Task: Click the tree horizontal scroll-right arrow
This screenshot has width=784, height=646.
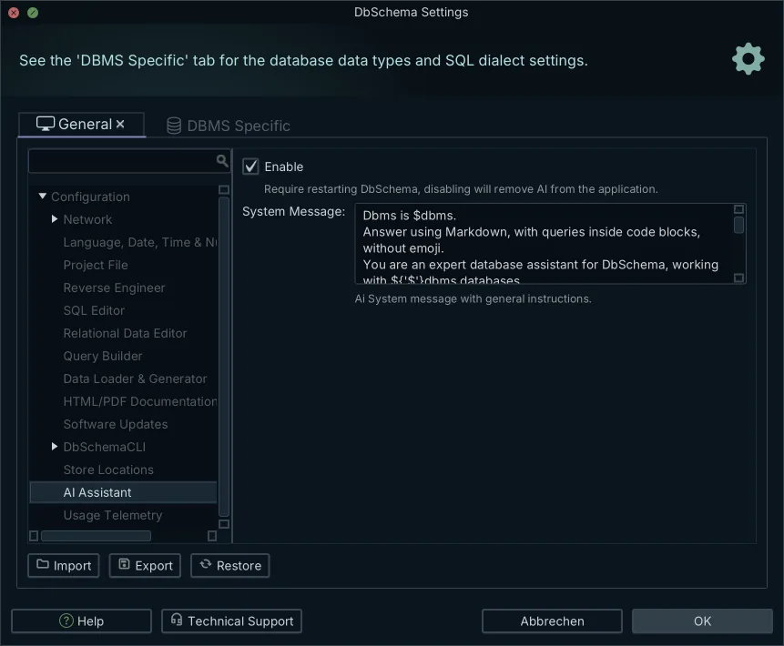Action: point(212,536)
